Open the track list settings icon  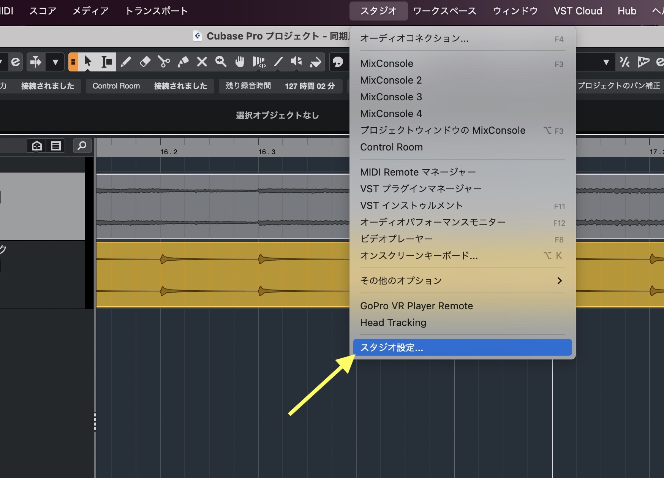click(x=56, y=146)
